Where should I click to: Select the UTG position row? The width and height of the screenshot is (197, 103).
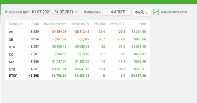click(77, 69)
